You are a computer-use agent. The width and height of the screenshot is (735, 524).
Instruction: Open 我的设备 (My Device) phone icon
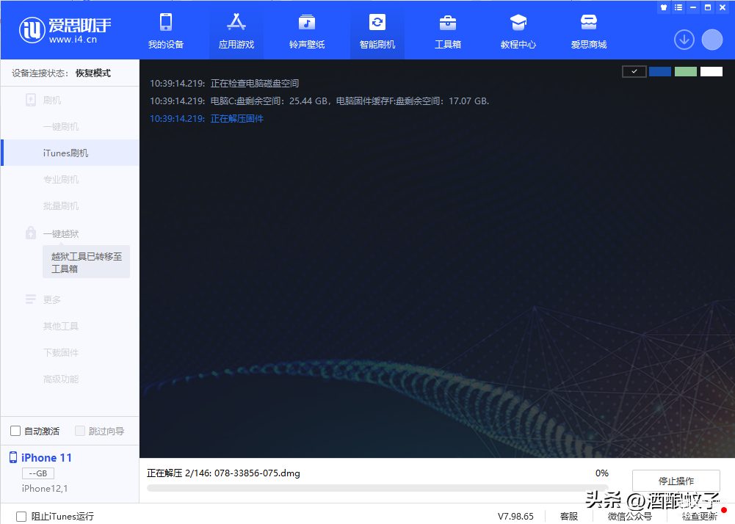166,23
